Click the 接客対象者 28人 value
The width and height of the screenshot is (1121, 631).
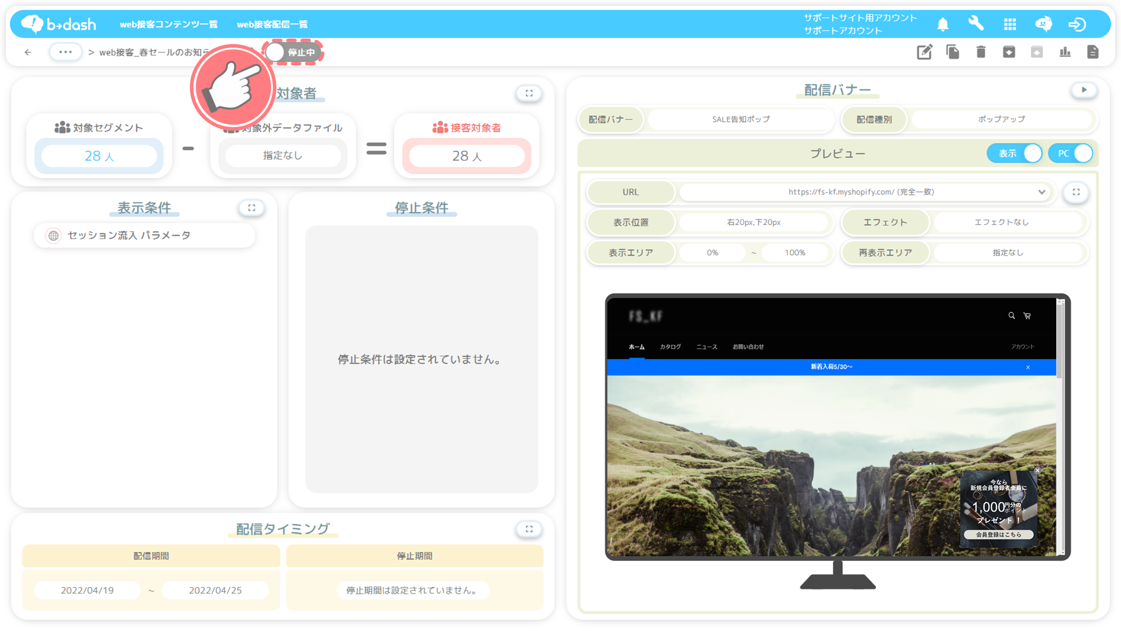click(x=467, y=156)
